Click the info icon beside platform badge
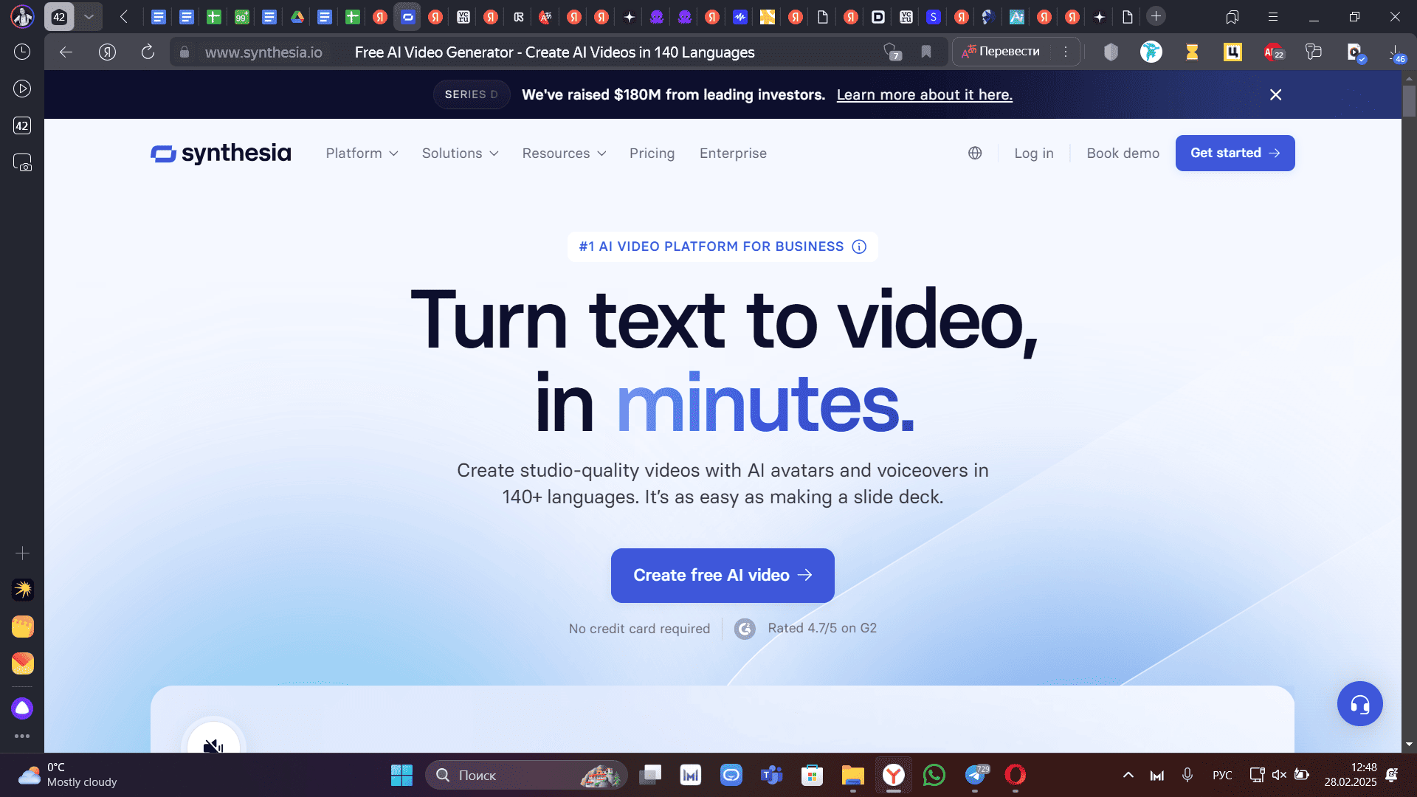This screenshot has width=1417, height=797. click(x=859, y=246)
